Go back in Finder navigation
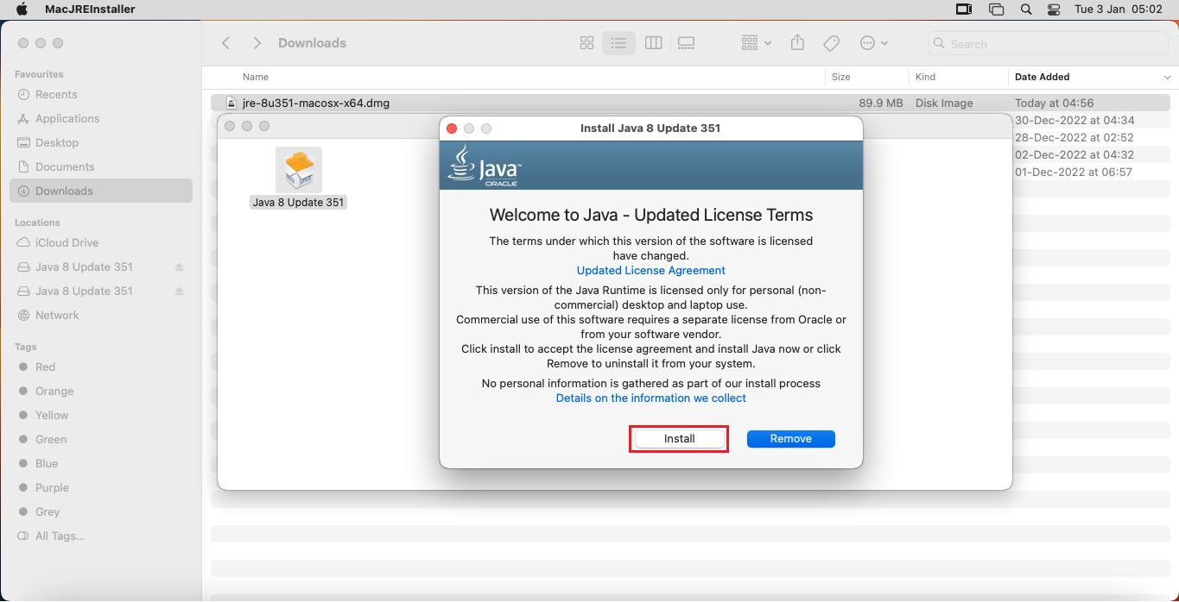This screenshot has width=1179, height=602. coord(225,43)
